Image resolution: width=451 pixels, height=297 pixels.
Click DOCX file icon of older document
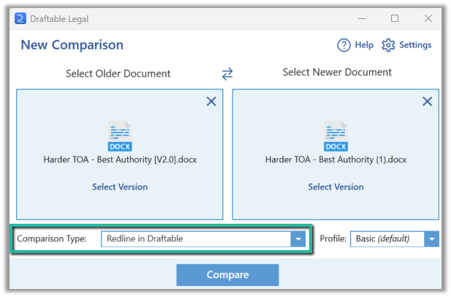[120, 136]
